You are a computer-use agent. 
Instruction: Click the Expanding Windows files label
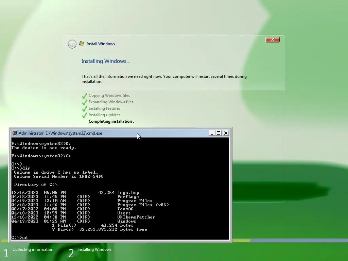(x=111, y=102)
